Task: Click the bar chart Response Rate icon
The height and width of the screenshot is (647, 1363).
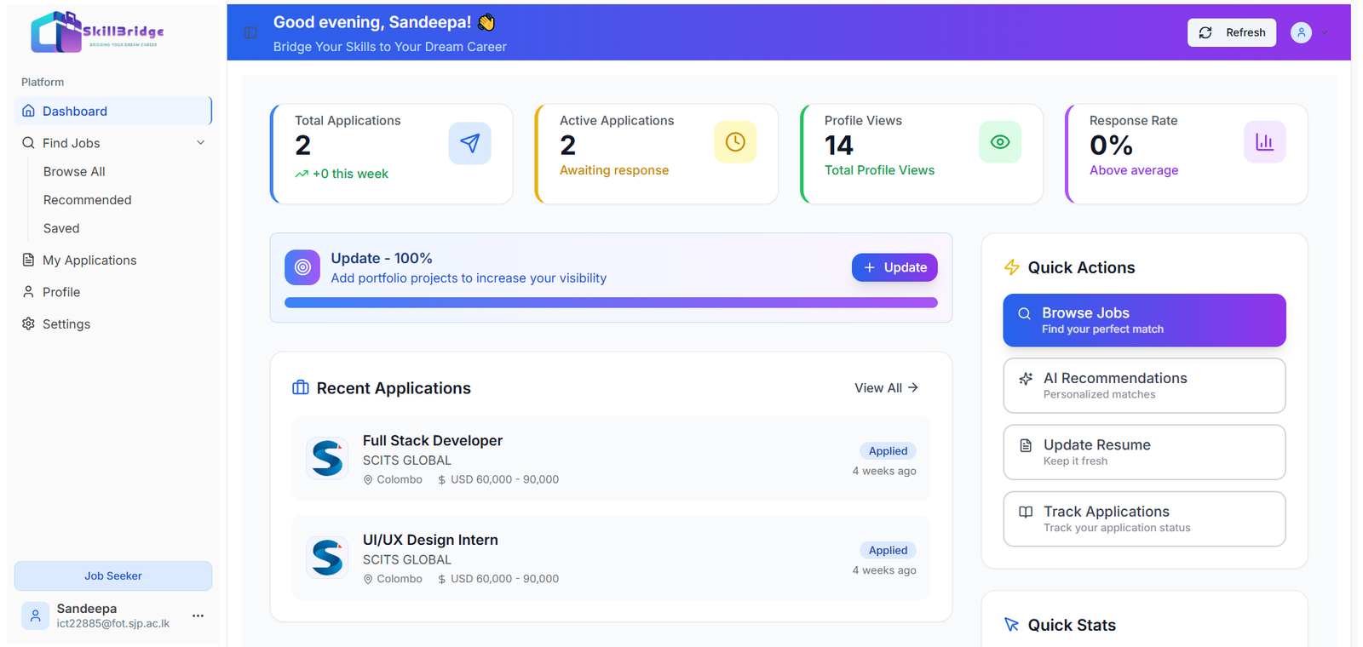Action: [1264, 142]
